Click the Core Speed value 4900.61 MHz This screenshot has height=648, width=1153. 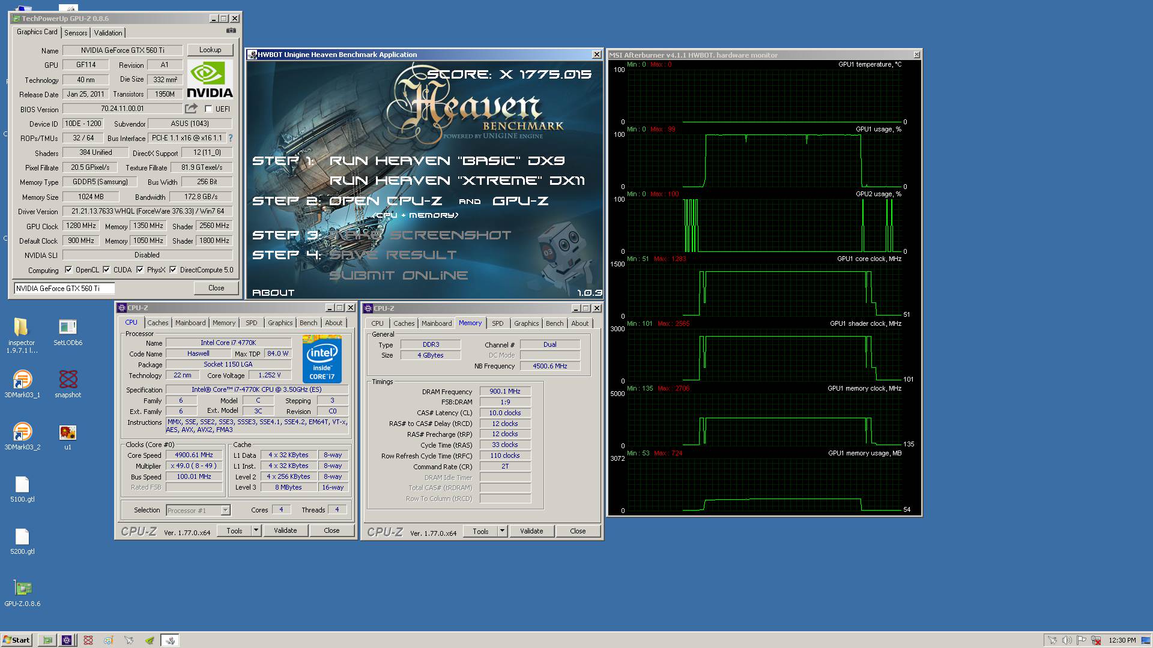coord(194,455)
